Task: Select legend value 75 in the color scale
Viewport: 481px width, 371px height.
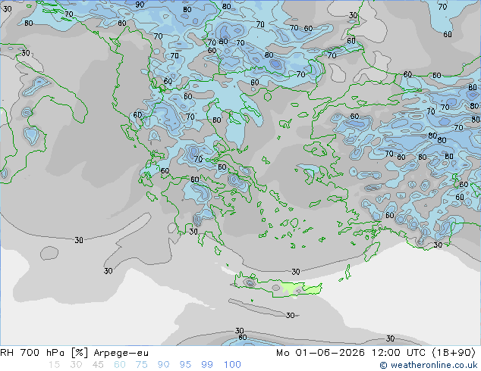Action: (x=141, y=365)
